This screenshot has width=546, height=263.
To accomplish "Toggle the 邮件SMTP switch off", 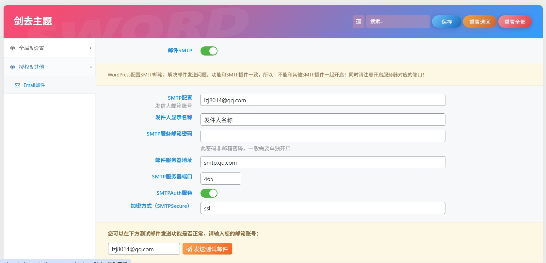I will tap(209, 51).
